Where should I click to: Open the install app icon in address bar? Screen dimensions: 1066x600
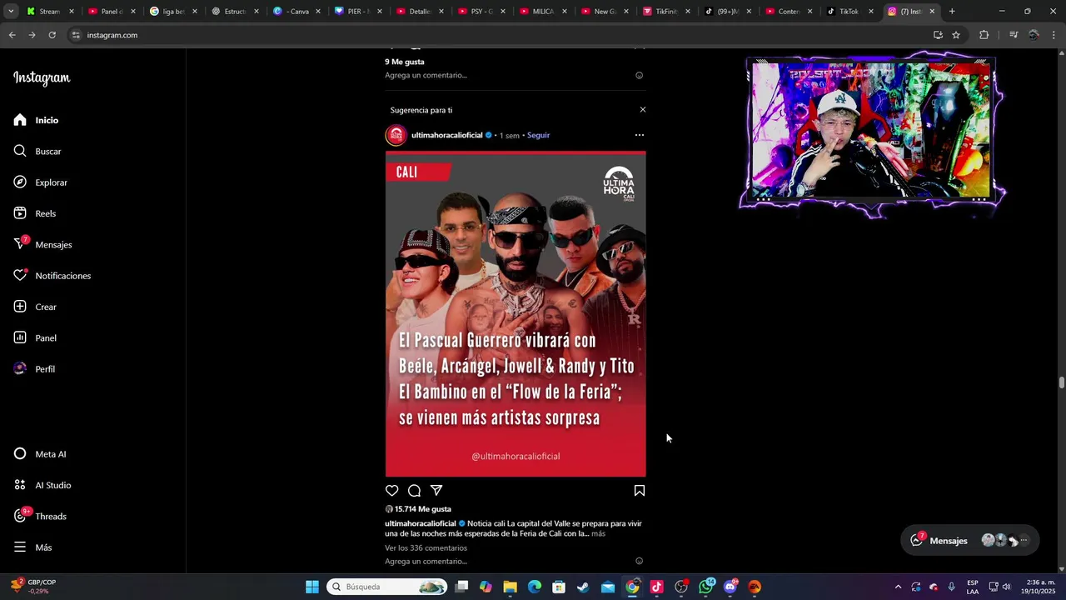[938, 35]
